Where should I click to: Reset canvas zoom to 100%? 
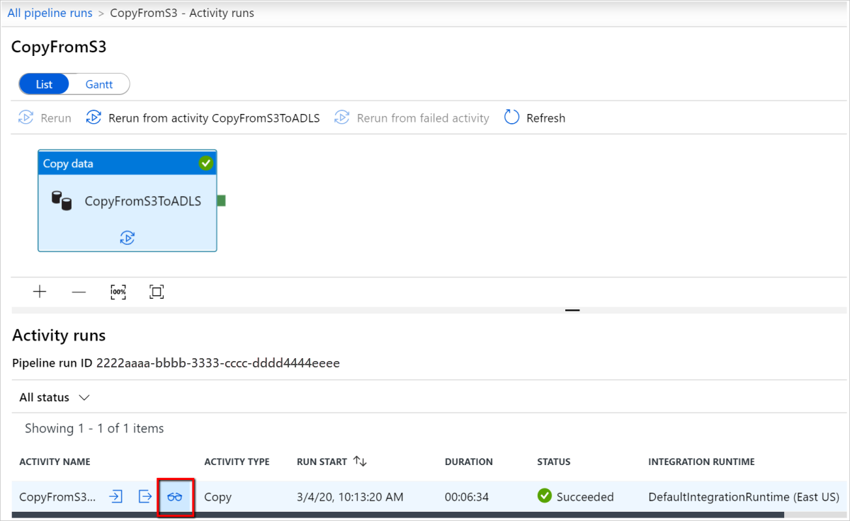[x=118, y=291]
